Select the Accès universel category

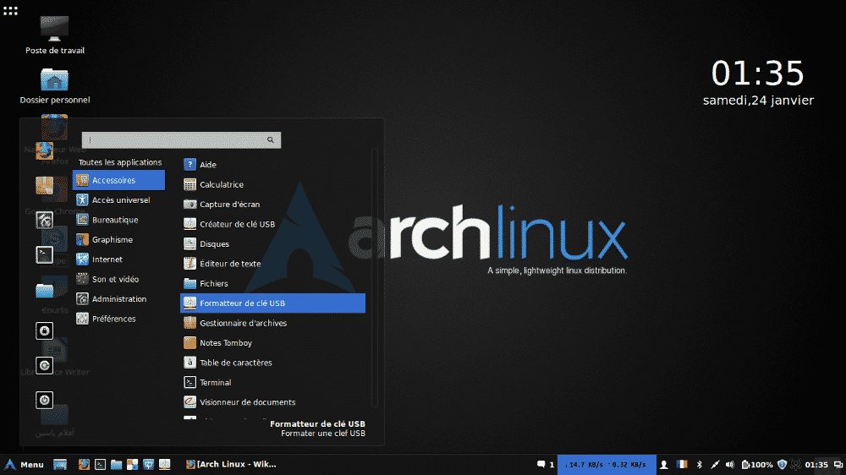(118, 200)
